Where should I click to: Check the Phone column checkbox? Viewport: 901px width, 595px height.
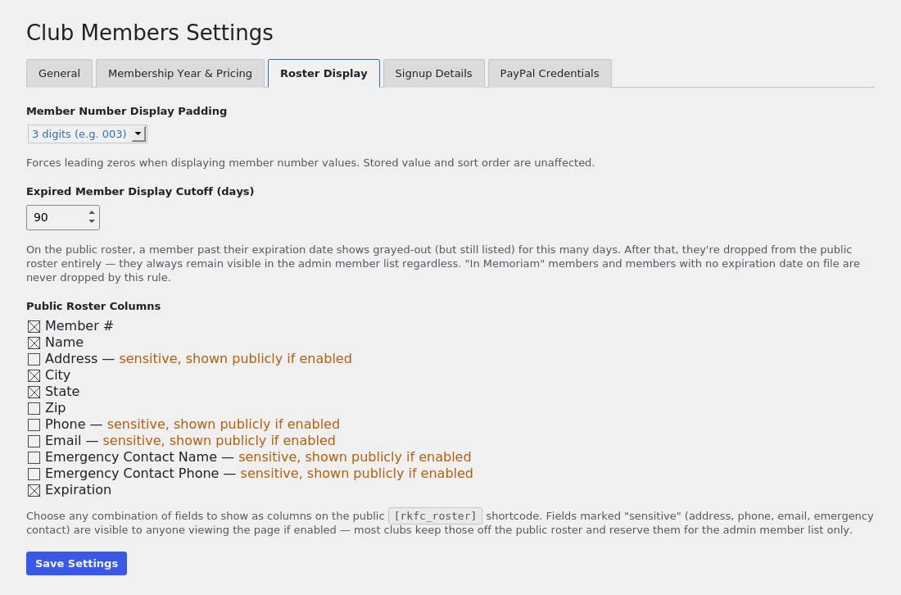[34, 425]
